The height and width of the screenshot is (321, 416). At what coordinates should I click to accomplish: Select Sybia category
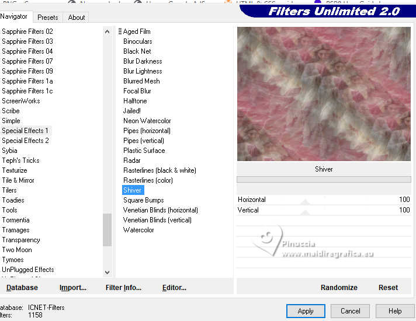click(x=10, y=151)
